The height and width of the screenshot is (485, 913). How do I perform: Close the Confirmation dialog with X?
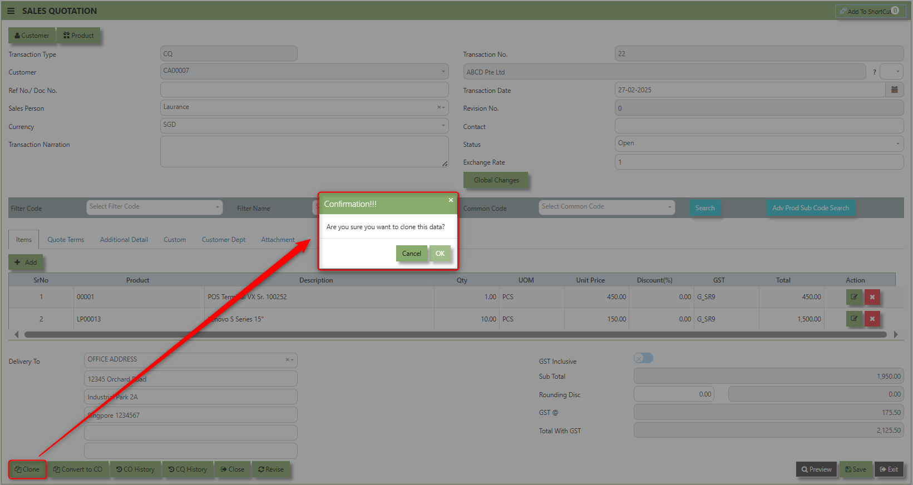click(451, 200)
